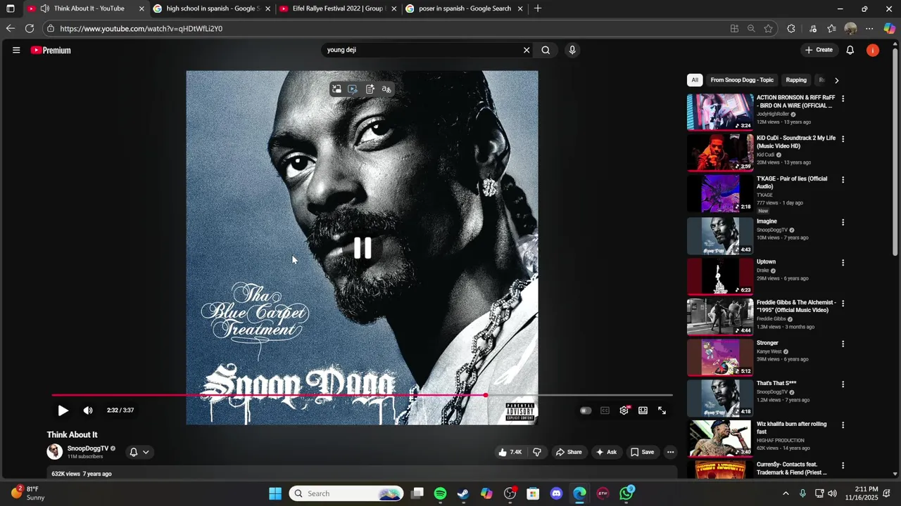Open the YouTube account avatar menu
This screenshot has height=506, width=901.
[873, 50]
